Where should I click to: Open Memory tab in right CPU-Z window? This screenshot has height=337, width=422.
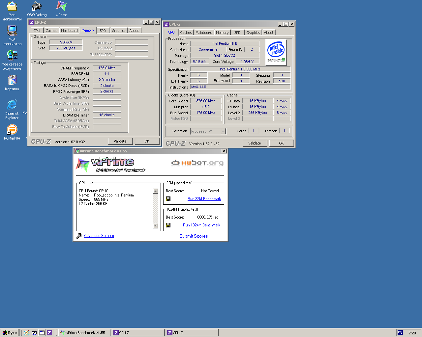pos(222,33)
